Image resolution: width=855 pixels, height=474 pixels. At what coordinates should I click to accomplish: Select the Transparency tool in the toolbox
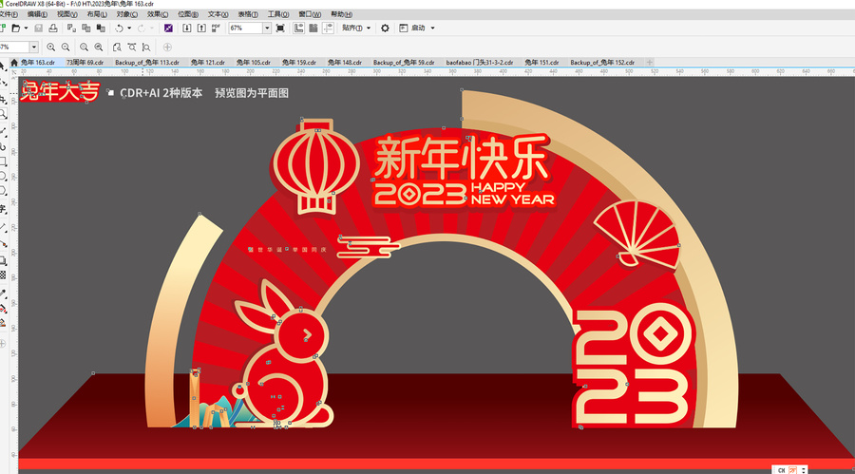pos(3,275)
